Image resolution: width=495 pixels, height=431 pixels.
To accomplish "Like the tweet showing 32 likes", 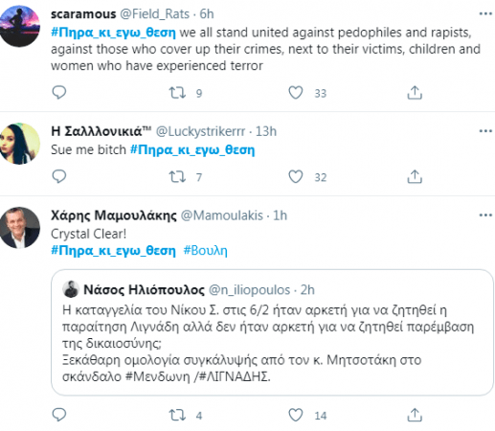I will (296, 177).
